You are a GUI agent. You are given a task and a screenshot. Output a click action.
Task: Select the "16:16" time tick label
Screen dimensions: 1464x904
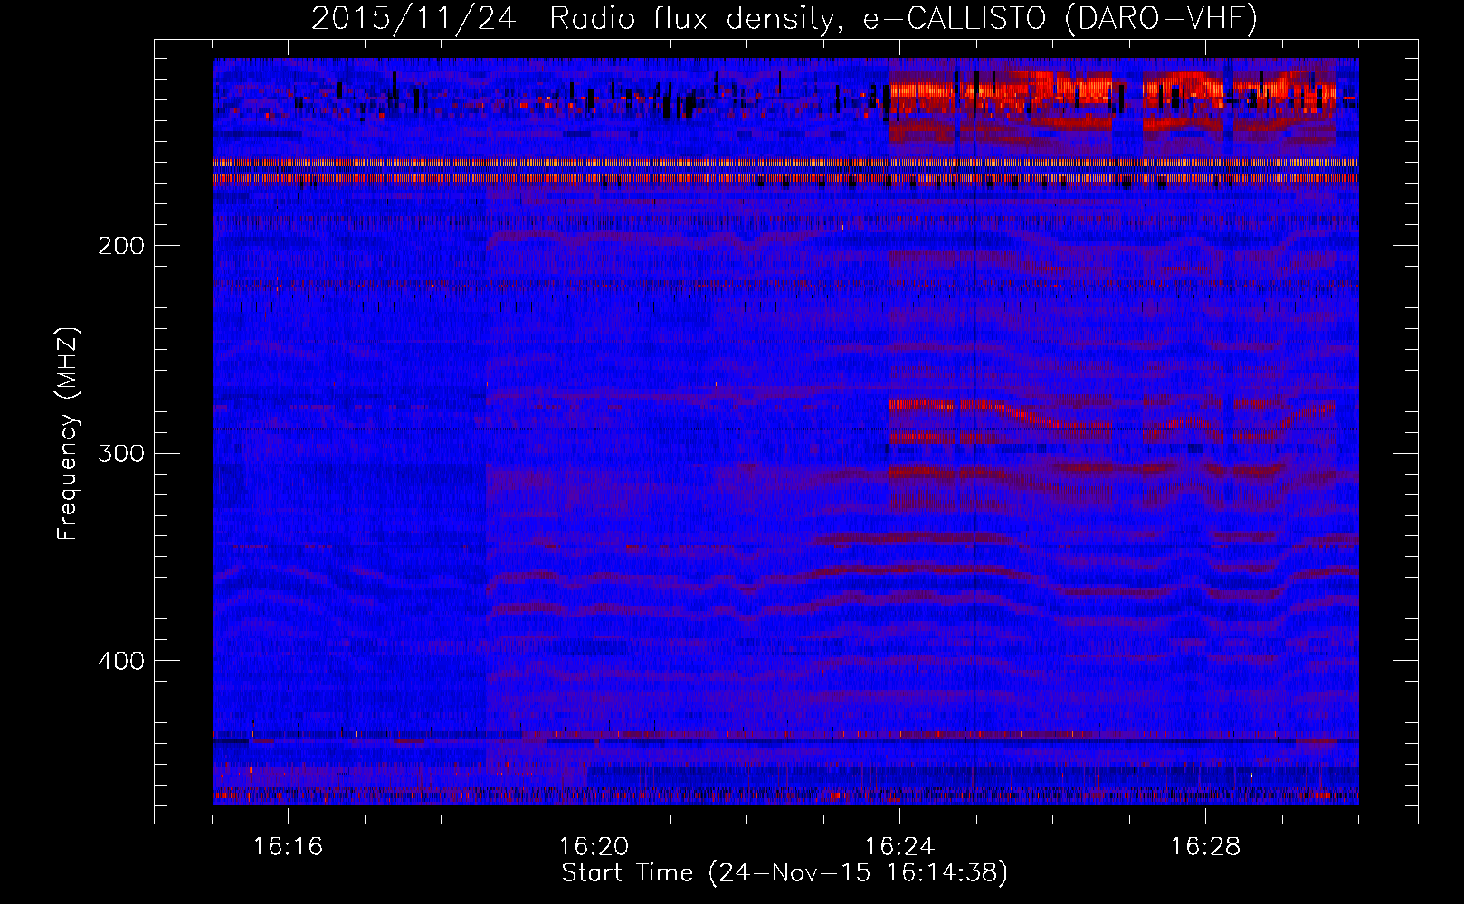click(x=288, y=847)
